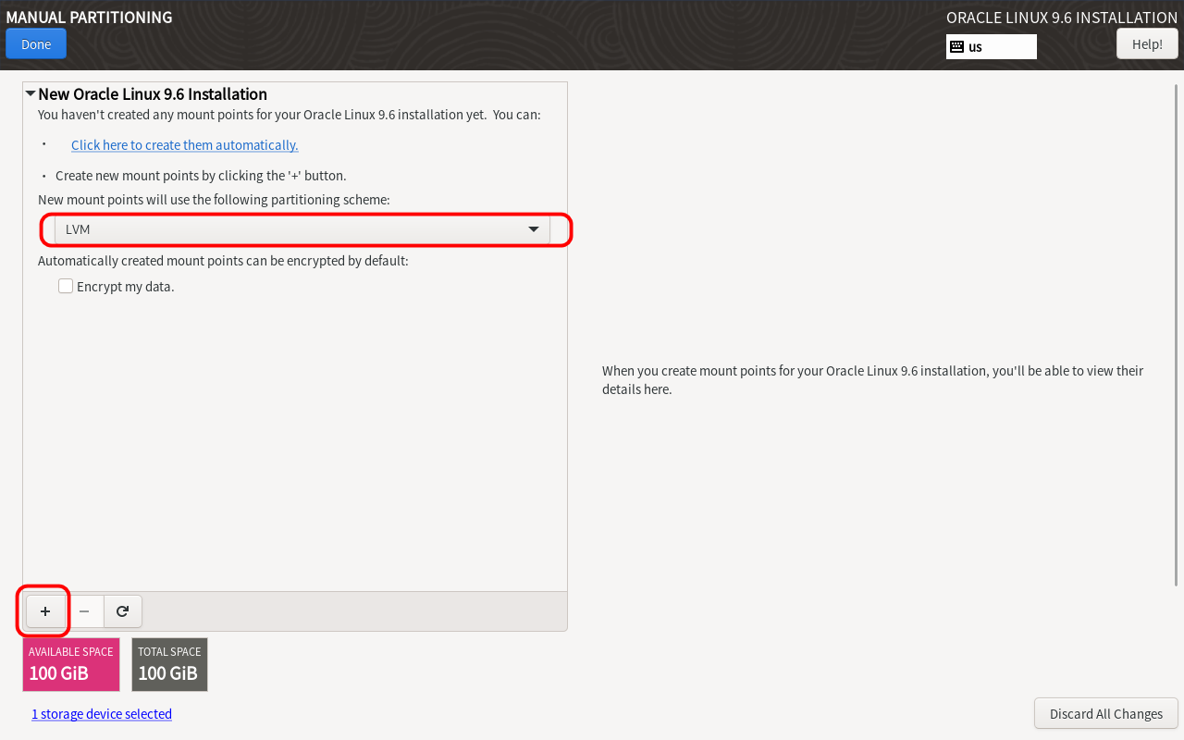Enable the 'Encrypt my data' checkbox

pyautogui.click(x=66, y=287)
